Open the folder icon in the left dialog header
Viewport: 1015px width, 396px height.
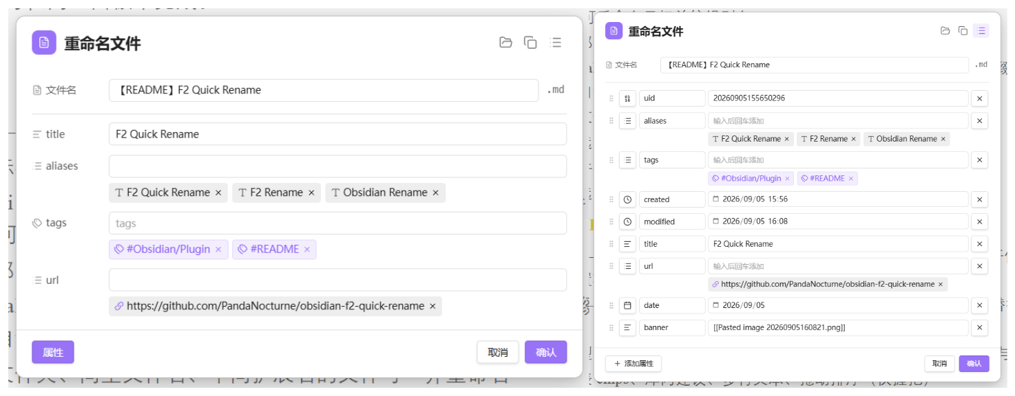pyautogui.click(x=506, y=43)
